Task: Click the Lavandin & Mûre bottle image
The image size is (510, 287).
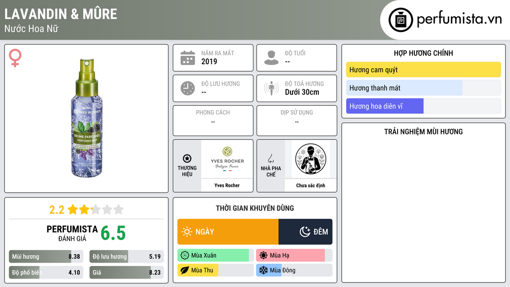Action: coord(87,118)
